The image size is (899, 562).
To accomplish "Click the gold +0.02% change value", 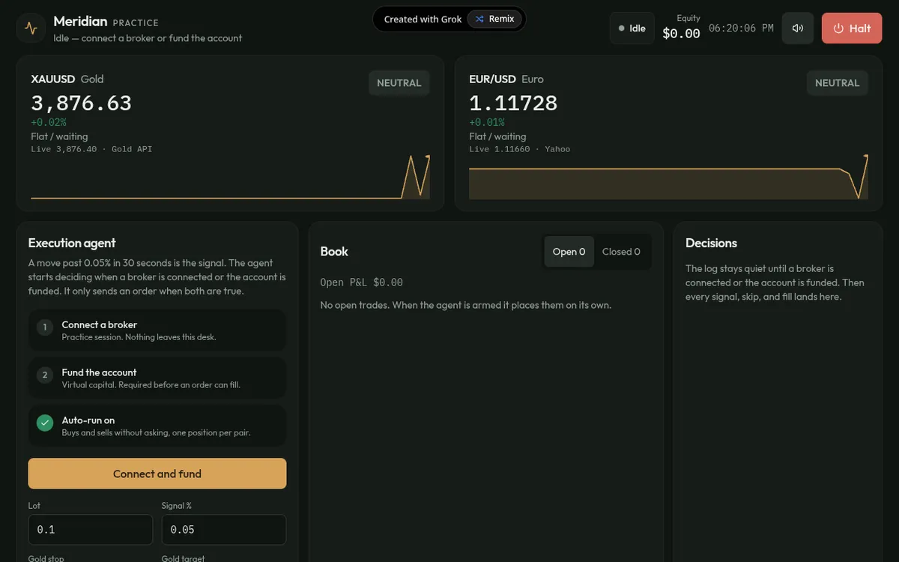I will (x=49, y=122).
